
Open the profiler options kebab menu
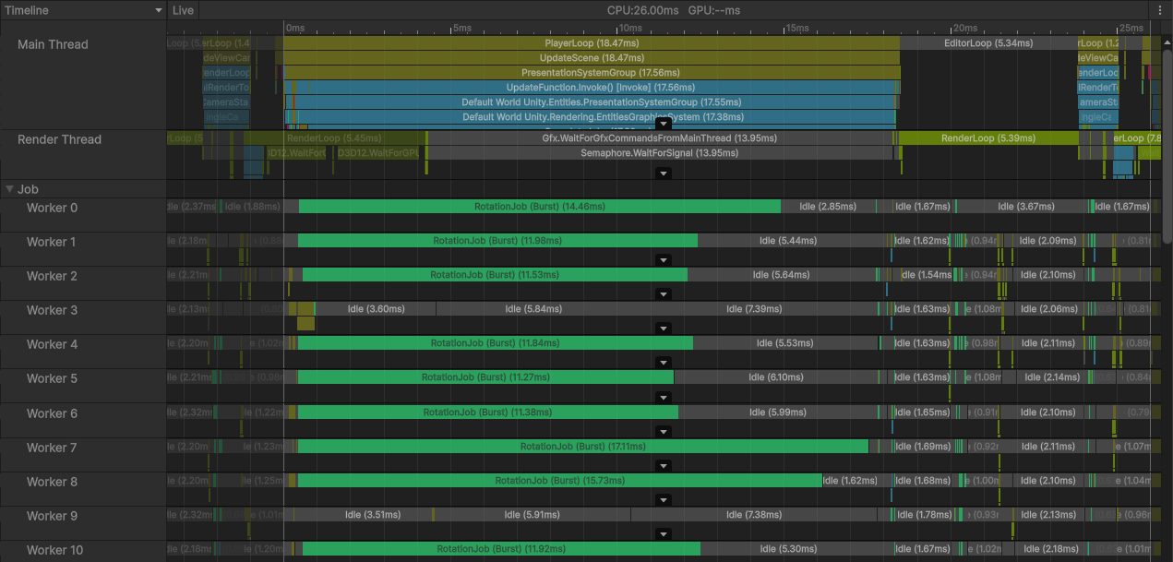point(1161,10)
